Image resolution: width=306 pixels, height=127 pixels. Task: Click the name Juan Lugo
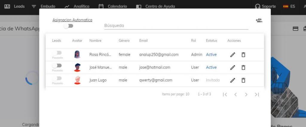point(98,80)
